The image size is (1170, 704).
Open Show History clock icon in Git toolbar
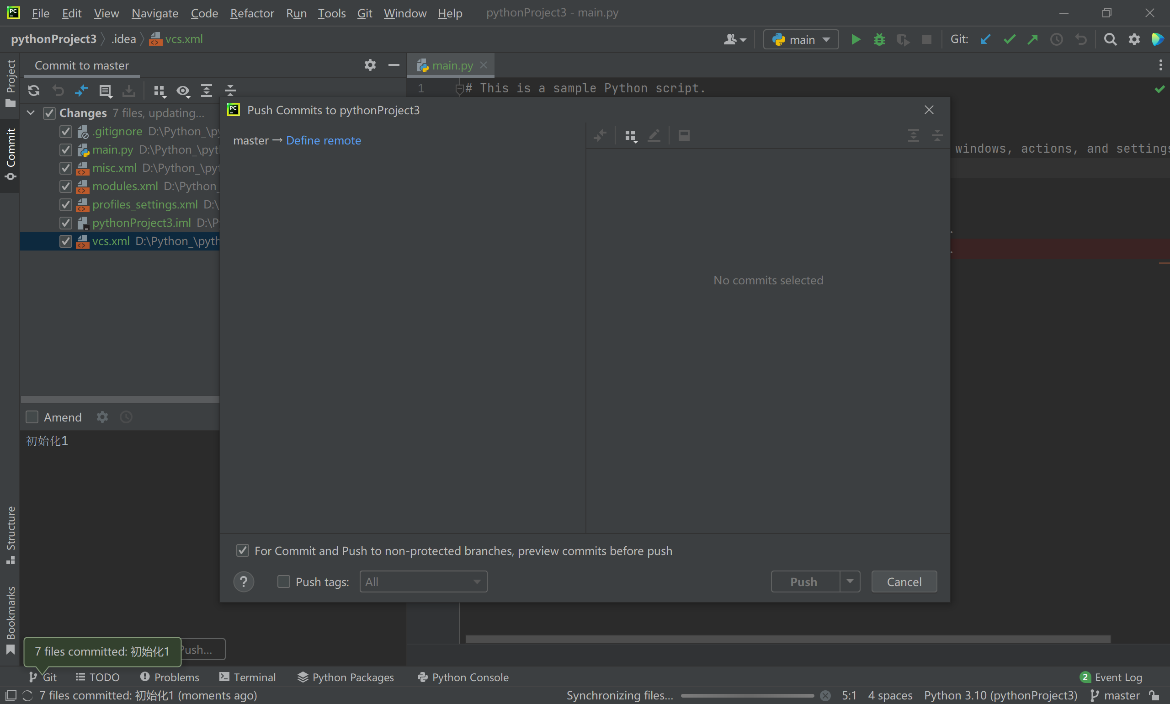pos(1057,39)
